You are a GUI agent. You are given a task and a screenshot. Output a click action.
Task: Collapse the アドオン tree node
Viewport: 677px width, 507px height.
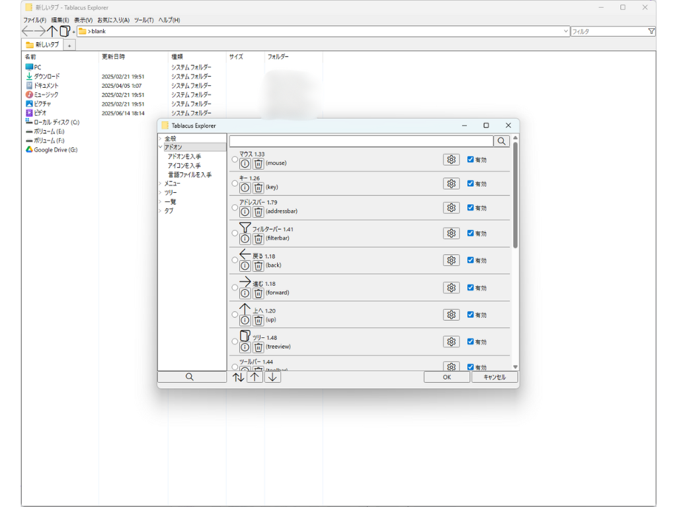[x=161, y=147]
